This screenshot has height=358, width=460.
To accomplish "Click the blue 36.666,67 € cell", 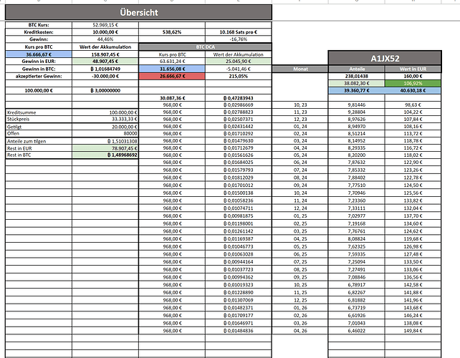I will 39,54.
